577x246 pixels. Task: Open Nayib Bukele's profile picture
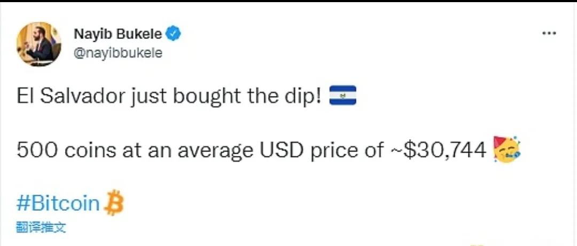pyautogui.click(x=39, y=44)
